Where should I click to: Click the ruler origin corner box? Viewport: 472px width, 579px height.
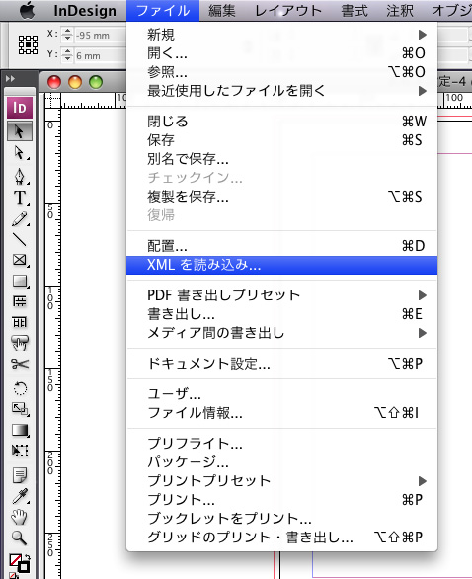52,101
